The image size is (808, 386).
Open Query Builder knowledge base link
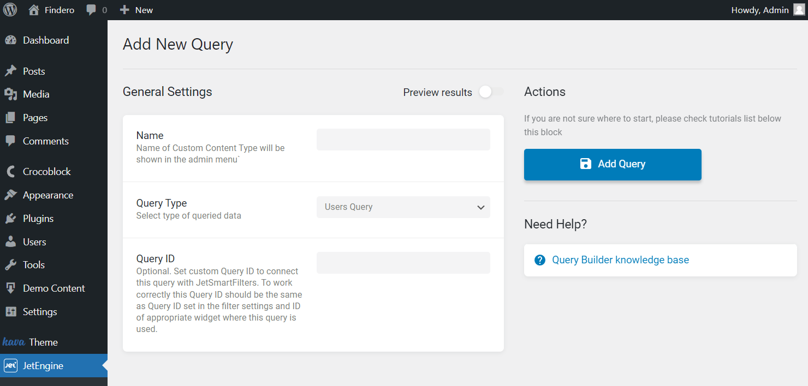click(x=620, y=260)
